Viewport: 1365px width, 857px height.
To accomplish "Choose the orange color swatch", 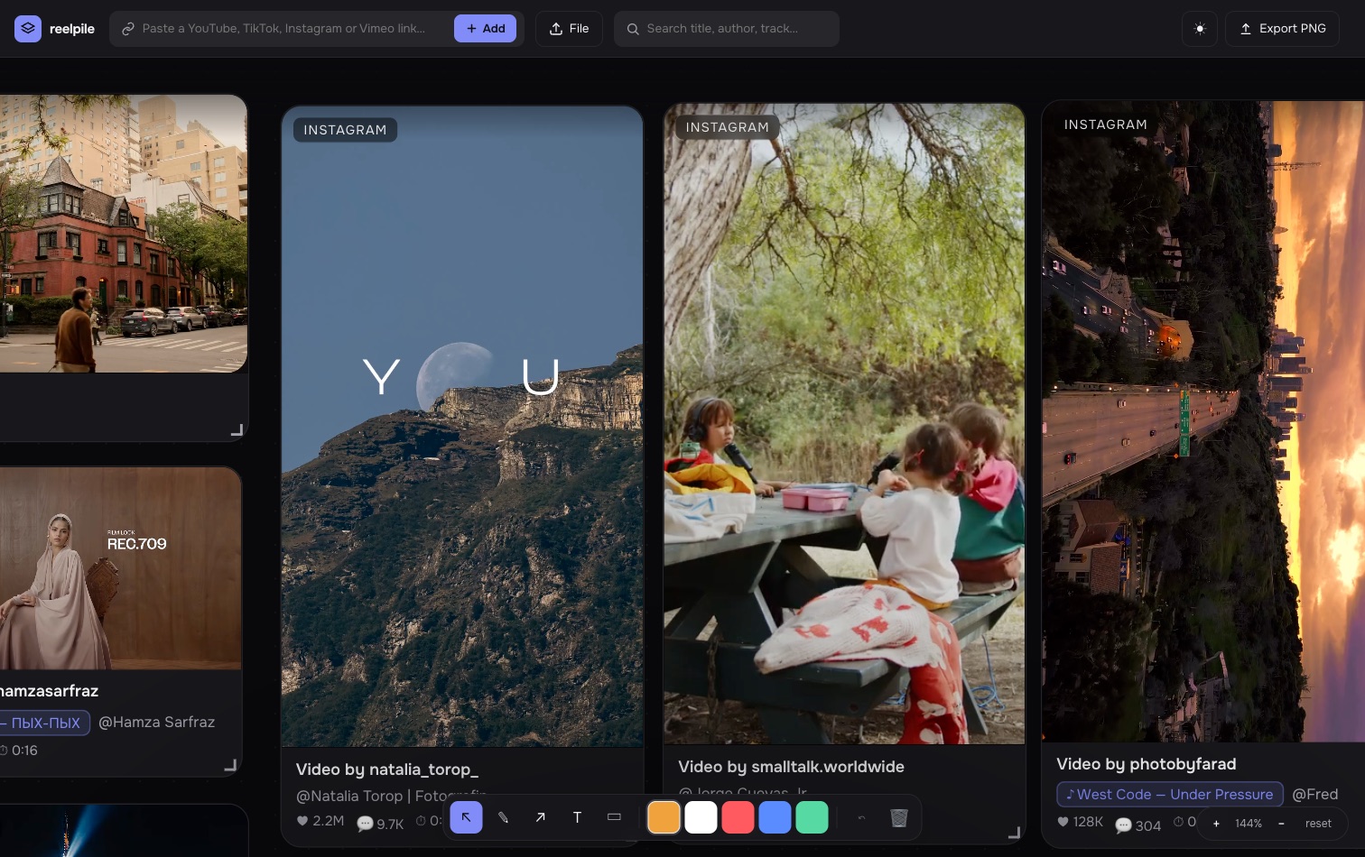I will pyautogui.click(x=664, y=817).
